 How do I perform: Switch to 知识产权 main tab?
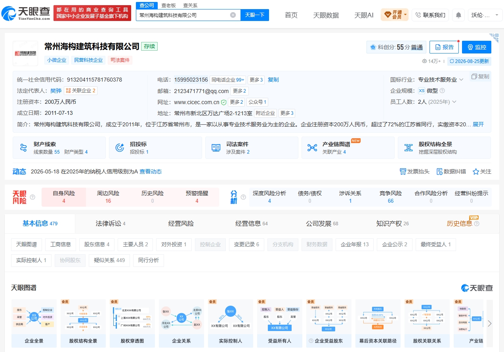coord(393,223)
